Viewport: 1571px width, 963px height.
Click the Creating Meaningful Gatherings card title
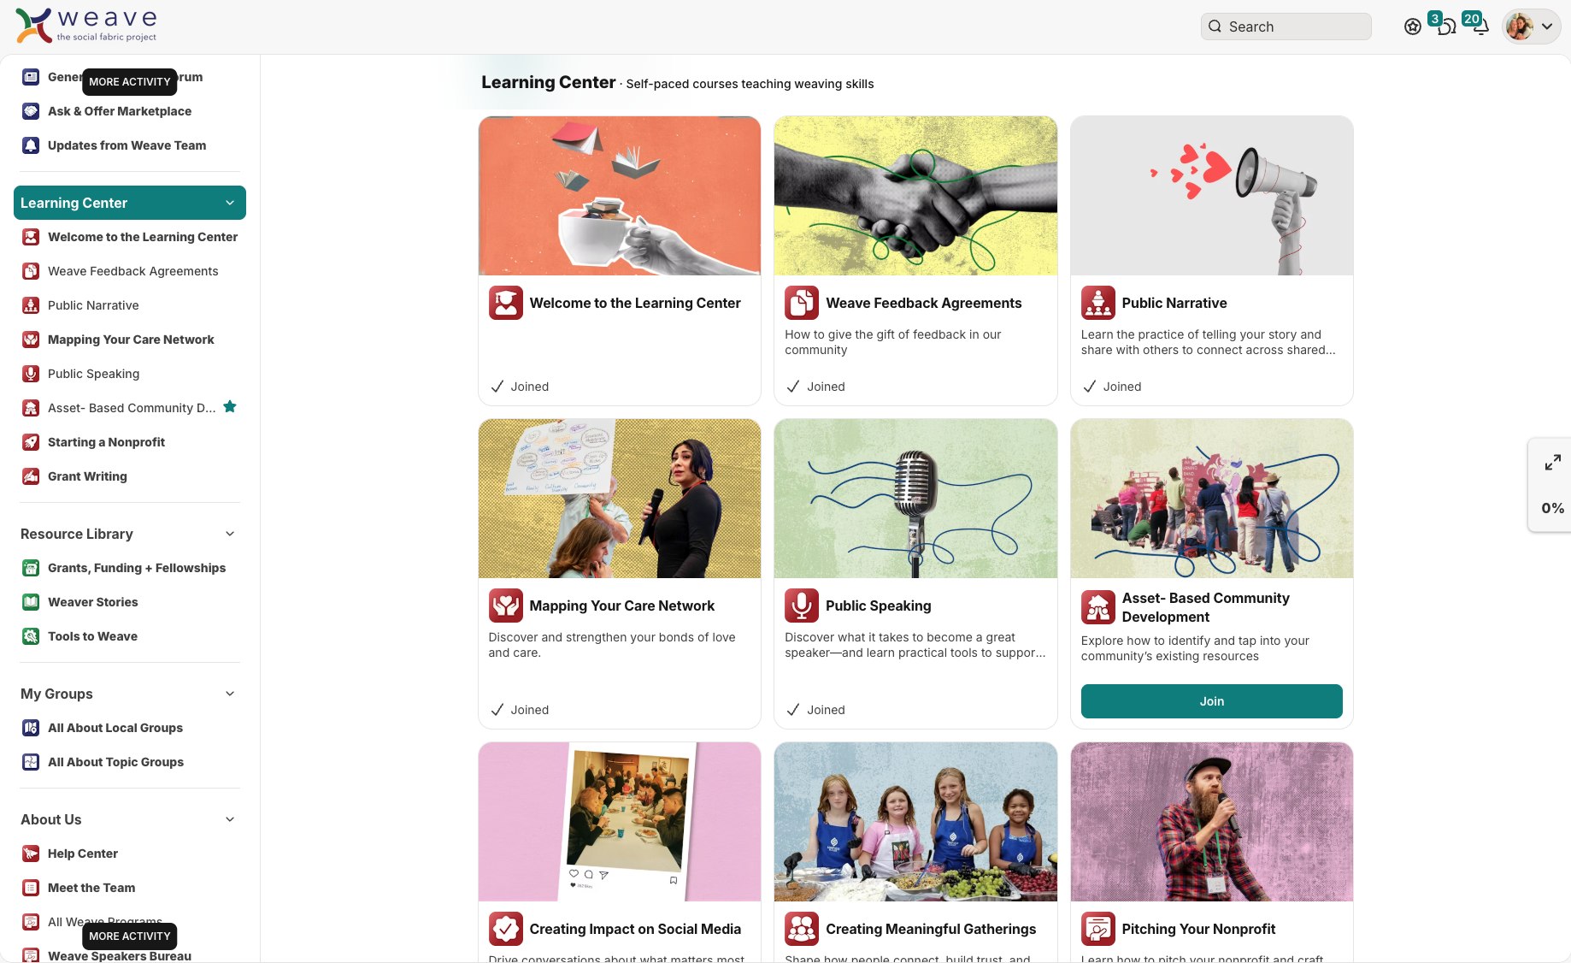coord(931,929)
